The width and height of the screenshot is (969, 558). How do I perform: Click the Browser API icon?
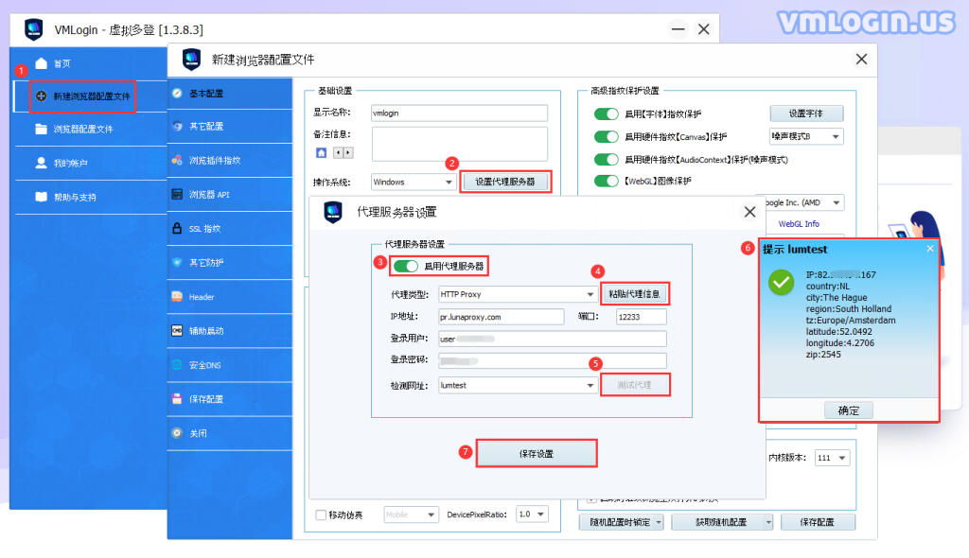177,194
